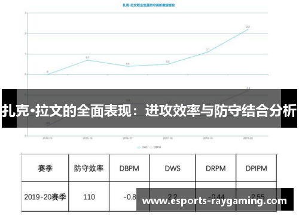
Task: Click the chart title at the top
Action: 149,5
